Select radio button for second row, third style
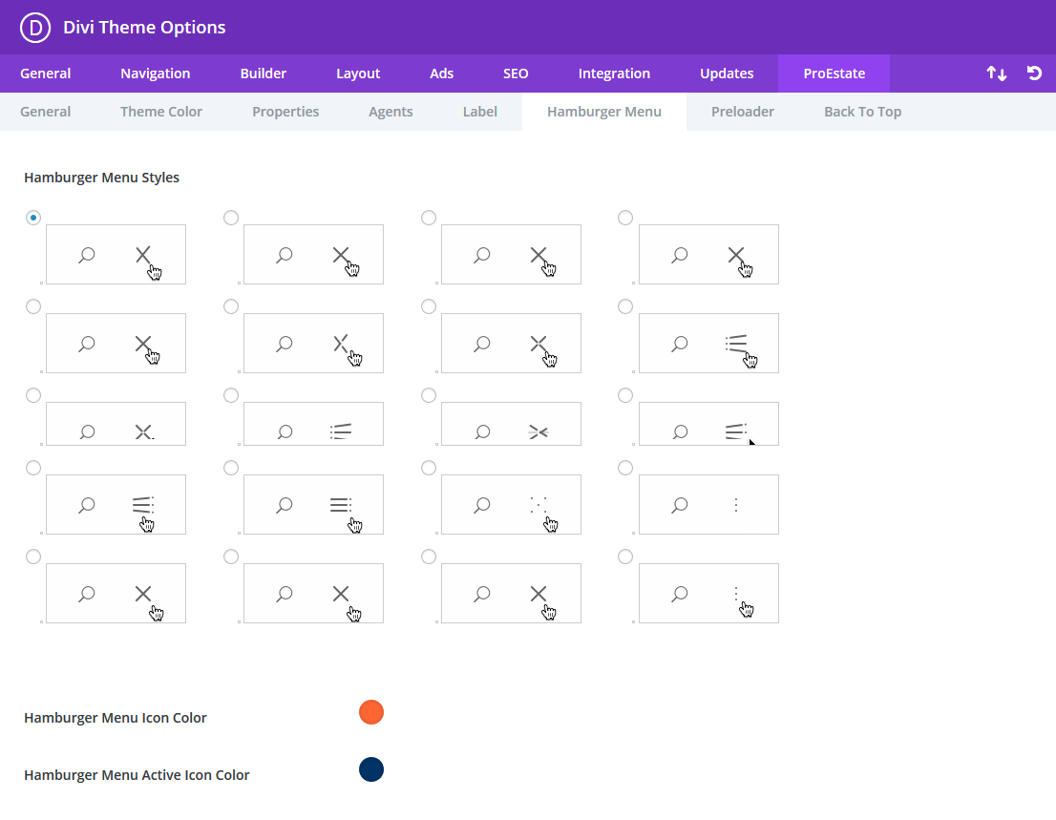 [429, 306]
